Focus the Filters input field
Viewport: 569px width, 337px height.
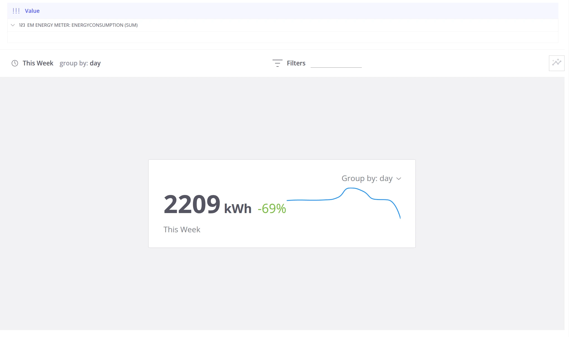coord(336,63)
